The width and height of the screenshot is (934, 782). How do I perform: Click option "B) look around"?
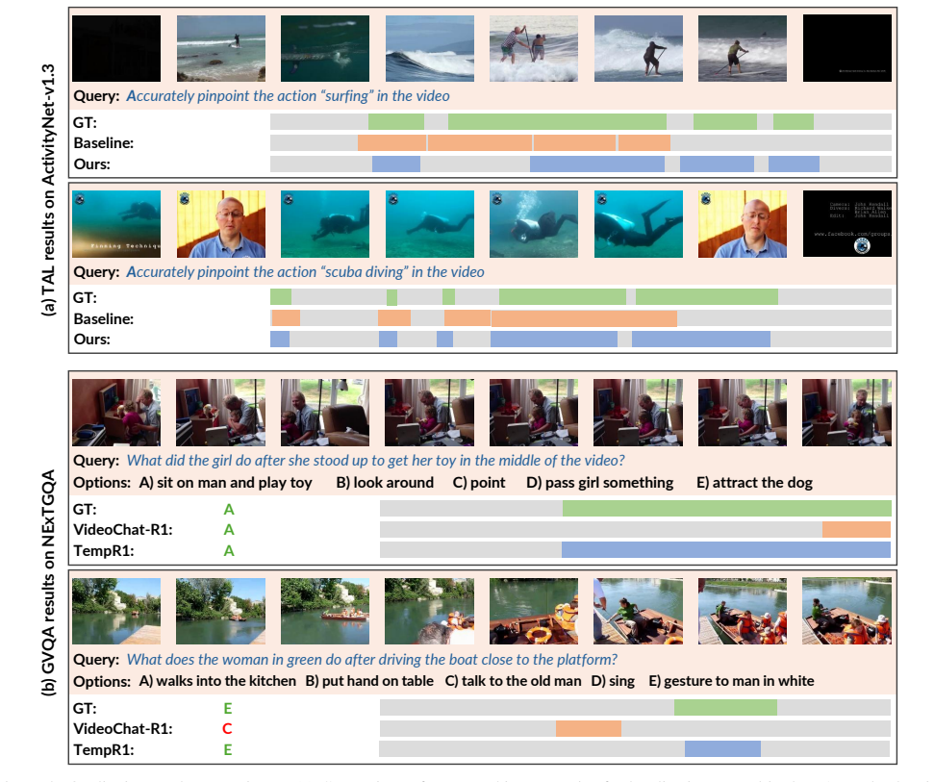385,483
